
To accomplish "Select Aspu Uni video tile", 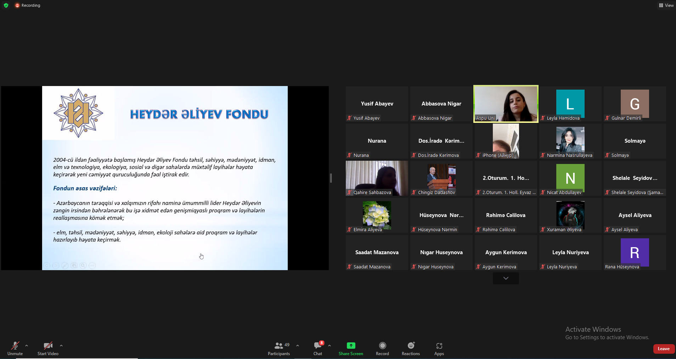I will 506,104.
